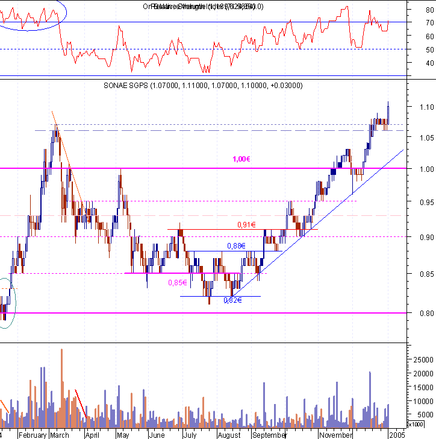Select the tallest orange volume bar in March
Image resolution: width=436 pixels, height=439 pixels.
(x=62, y=388)
